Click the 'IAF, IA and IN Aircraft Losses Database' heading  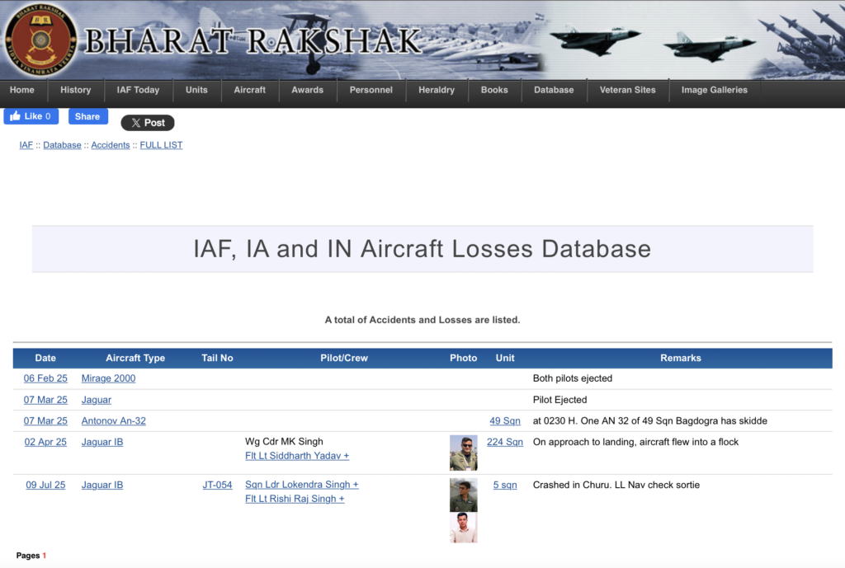[422, 249]
